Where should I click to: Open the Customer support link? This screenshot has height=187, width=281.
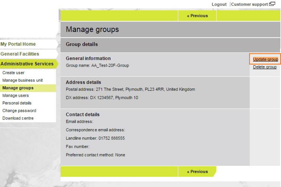(249, 4)
